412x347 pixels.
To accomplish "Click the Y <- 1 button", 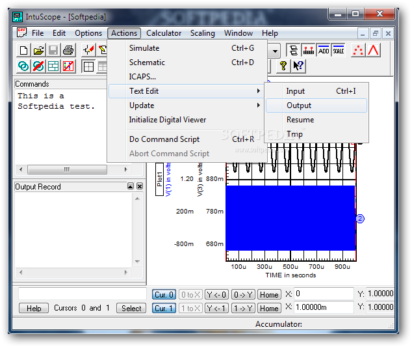I will point(216,308).
